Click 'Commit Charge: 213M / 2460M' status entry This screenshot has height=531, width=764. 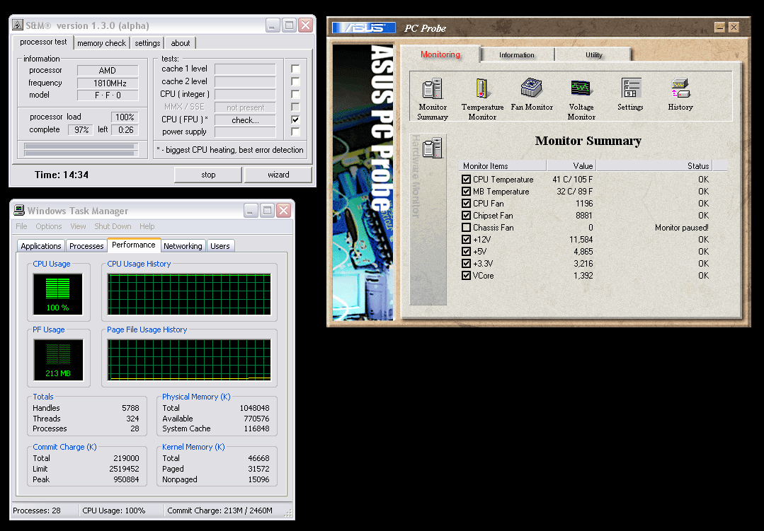point(219,510)
